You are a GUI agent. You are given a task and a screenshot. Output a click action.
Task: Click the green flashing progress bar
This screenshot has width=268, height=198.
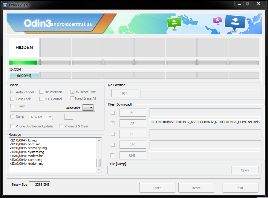point(24,62)
